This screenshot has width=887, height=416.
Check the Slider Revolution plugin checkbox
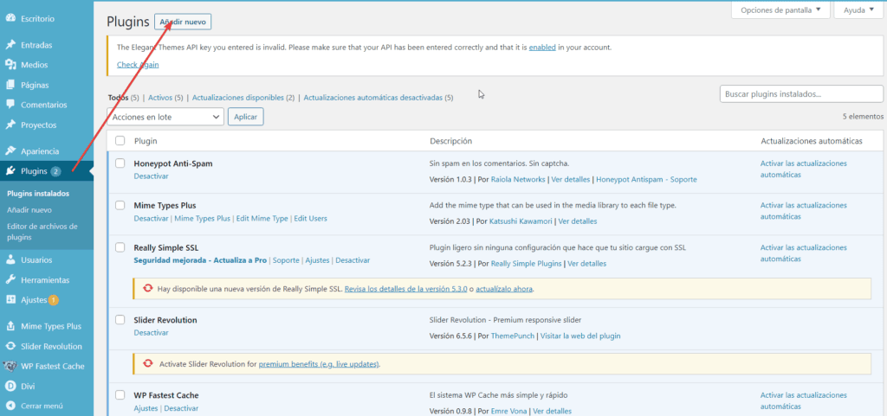(120, 320)
